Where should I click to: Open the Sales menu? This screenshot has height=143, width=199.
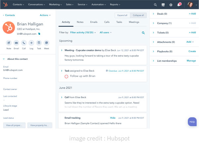70,4
